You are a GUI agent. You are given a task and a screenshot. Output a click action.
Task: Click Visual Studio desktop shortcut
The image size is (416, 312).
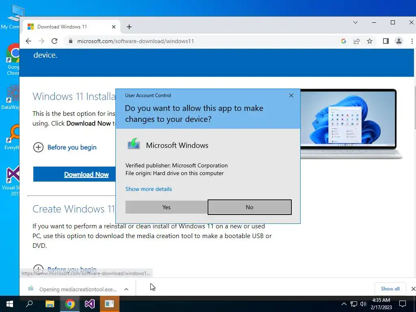[11, 181]
